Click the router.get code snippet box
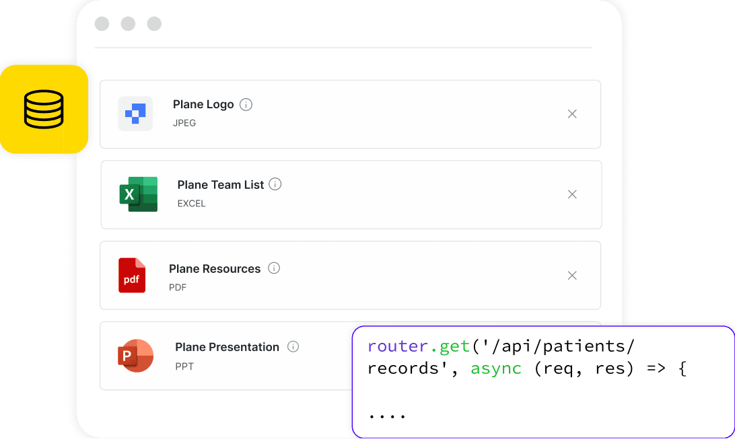 point(542,381)
